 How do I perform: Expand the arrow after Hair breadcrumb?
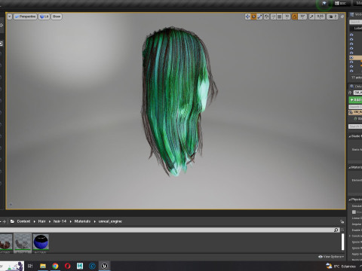coord(50,221)
